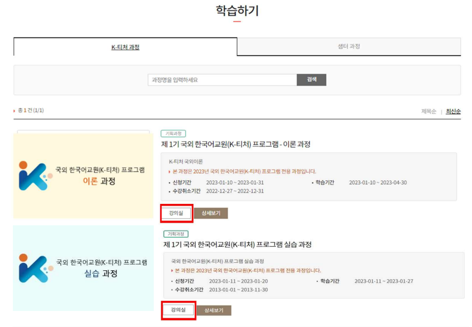Open the 이론 과정 course thumbnail
472x327 pixels.
click(84, 176)
